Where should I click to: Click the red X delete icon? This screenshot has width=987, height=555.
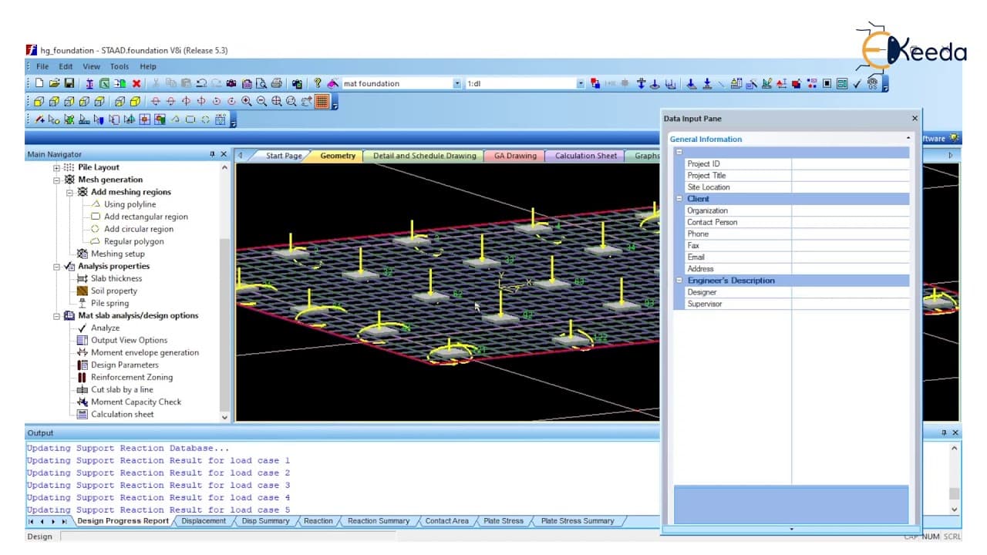(x=136, y=83)
